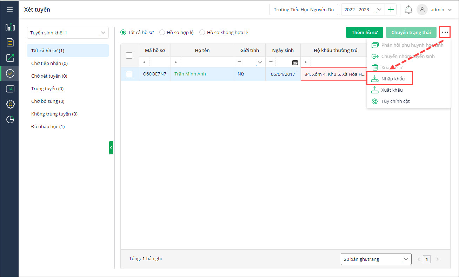Screen dimensions: 459x277
Task: Select Chờ tiếp nhận (0) in left list
Action: (68, 63)
